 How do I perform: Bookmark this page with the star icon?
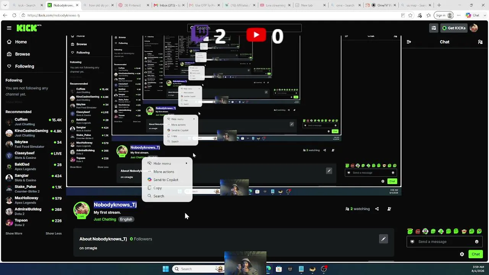(410, 15)
